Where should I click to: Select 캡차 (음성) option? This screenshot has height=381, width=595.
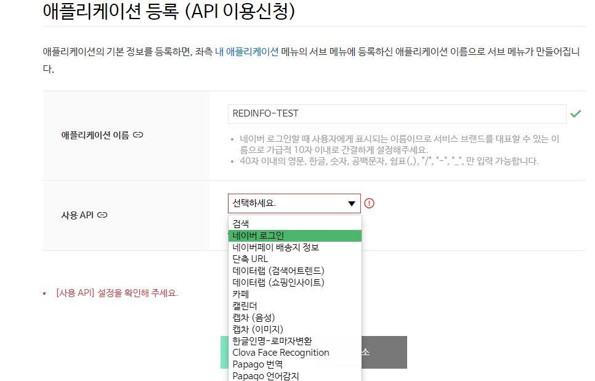point(295,317)
